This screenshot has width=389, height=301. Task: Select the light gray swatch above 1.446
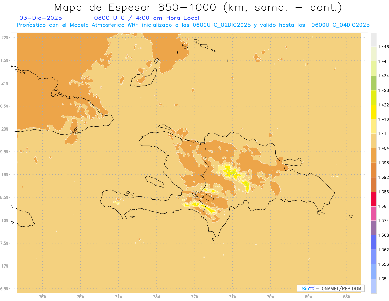point(374,39)
